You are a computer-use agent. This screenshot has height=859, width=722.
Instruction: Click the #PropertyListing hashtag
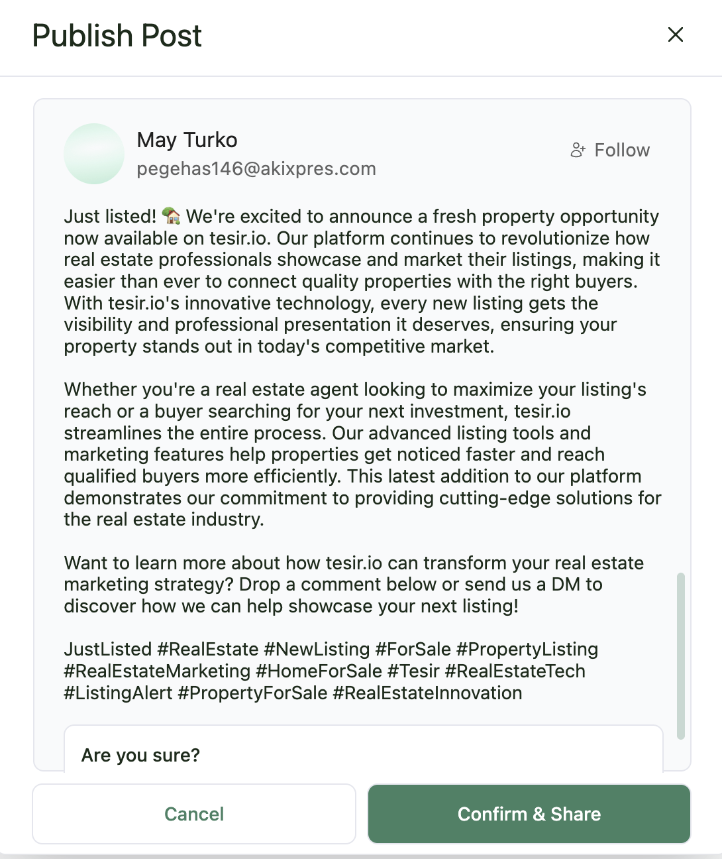pyautogui.click(x=527, y=650)
